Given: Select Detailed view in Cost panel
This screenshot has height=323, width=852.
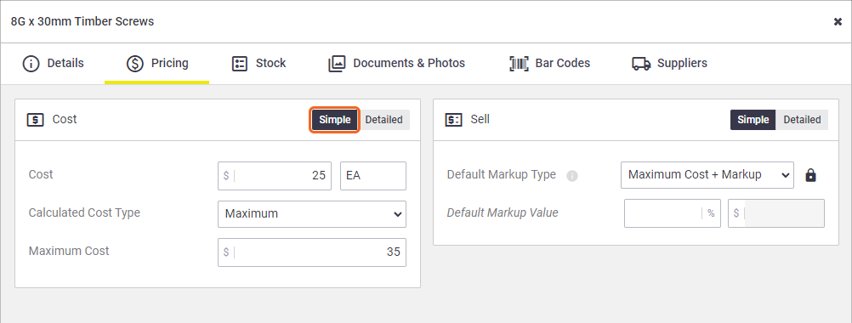Looking at the screenshot, I should tap(383, 120).
